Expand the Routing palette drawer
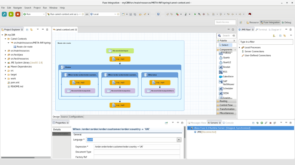Screen dimensions: 295x165 [224, 101]
